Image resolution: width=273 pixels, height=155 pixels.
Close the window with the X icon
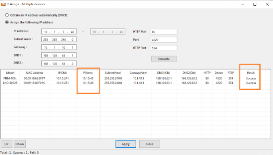click(267, 4)
